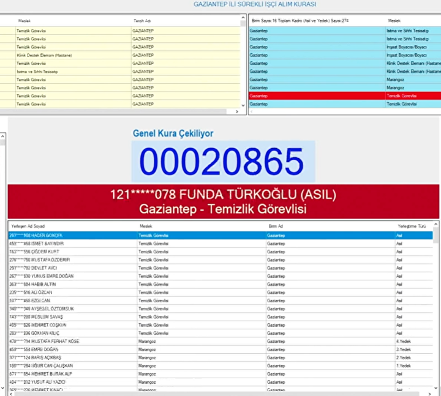
Task: Select the highlighted HACER GÖNÇEK row
Action: pos(221,236)
